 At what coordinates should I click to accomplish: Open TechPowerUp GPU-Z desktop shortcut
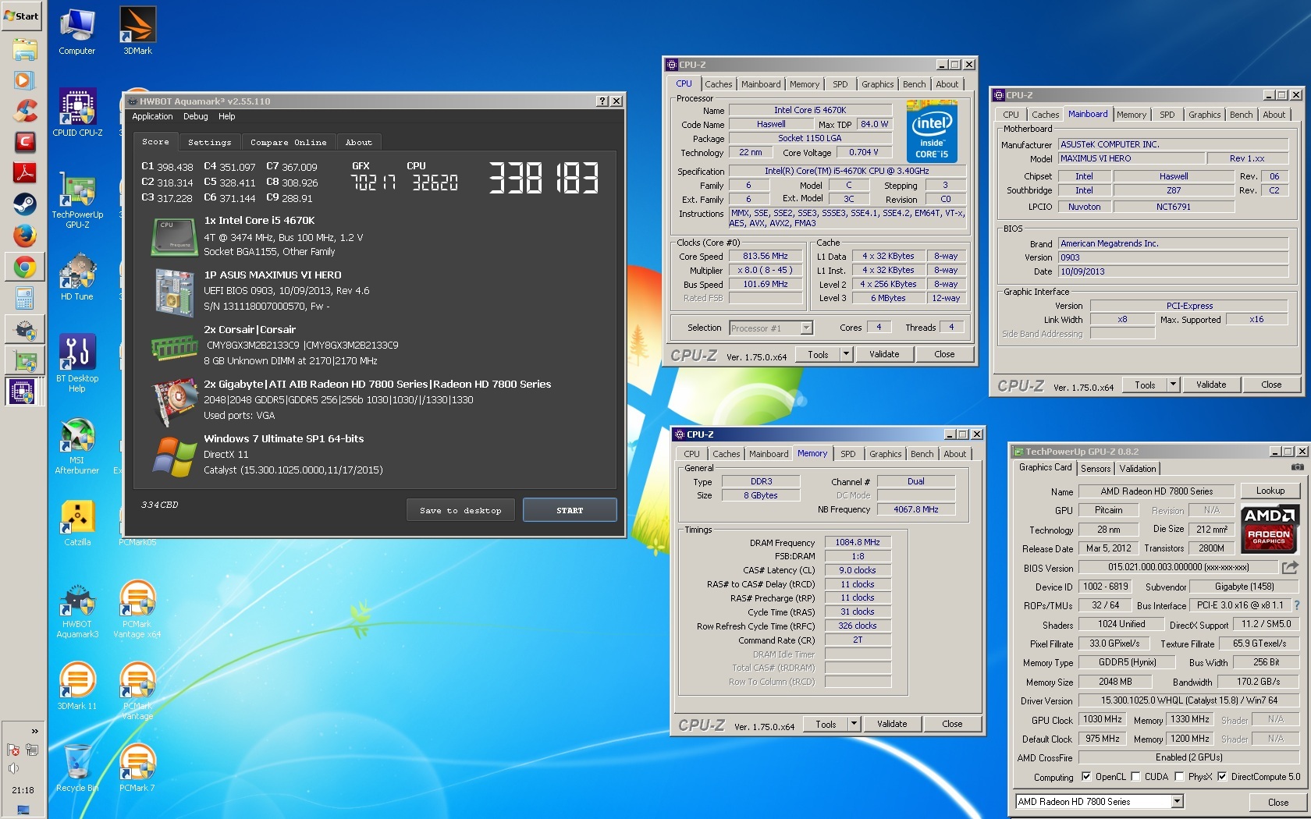77,200
